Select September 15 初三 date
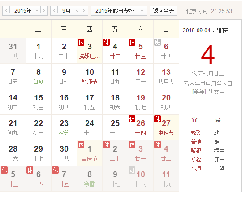250x218 pixels. tap(39, 102)
